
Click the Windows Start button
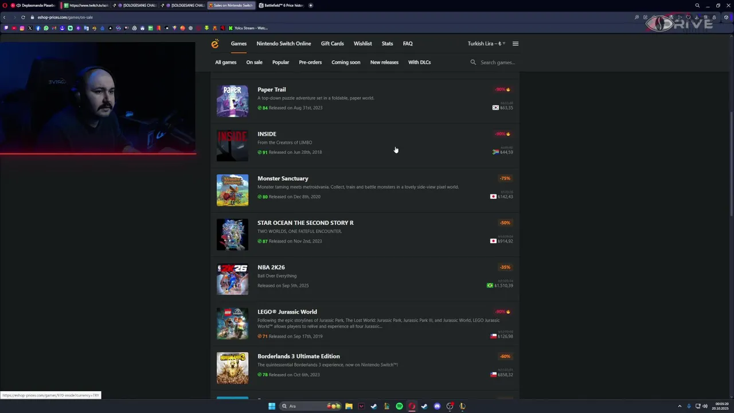click(x=272, y=406)
